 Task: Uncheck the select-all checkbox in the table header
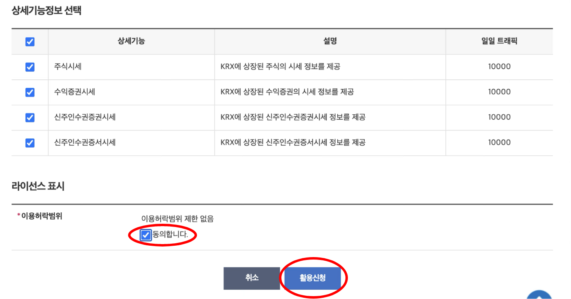coord(29,41)
